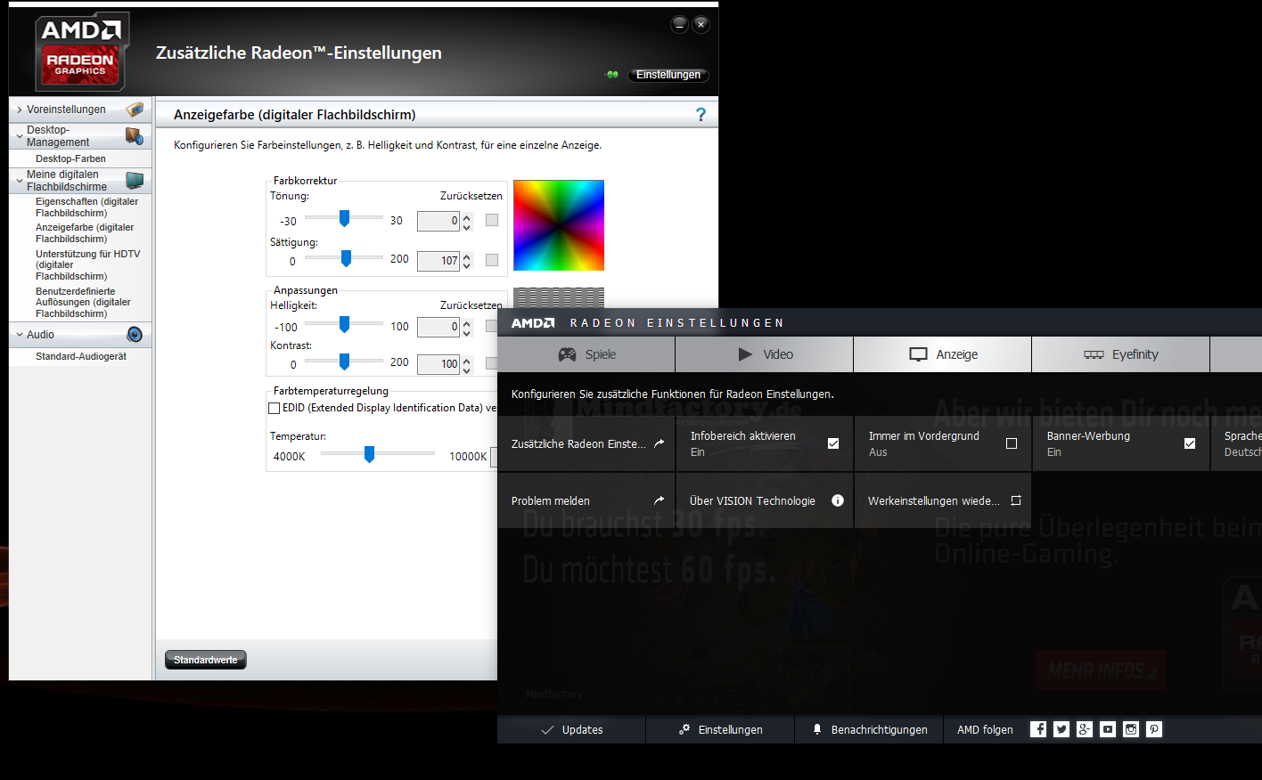Enable Immer im Vordergrund checkbox

pos(1012,443)
